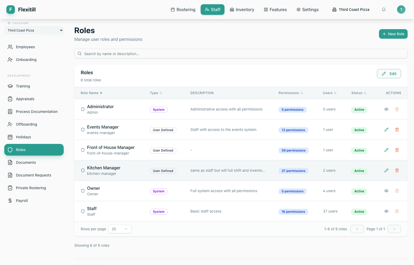
Task: Click shield icon next to Front of House Manager
Action: (83, 150)
